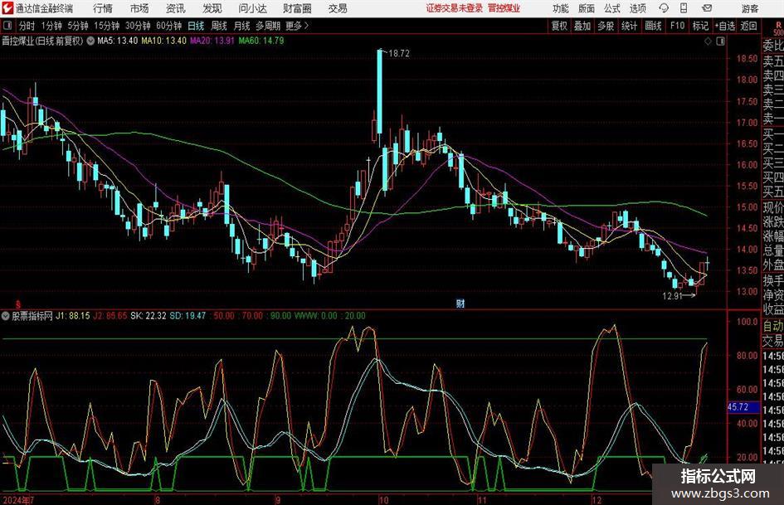784x505 pixels.
Task: Open the 公式 menu
Action: [x=612, y=8]
